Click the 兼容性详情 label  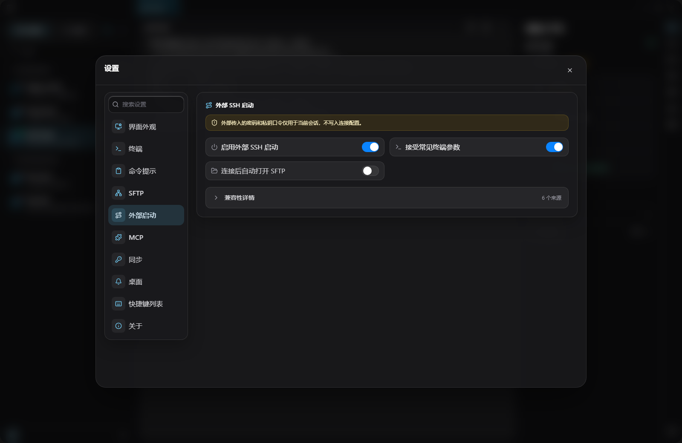click(240, 198)
